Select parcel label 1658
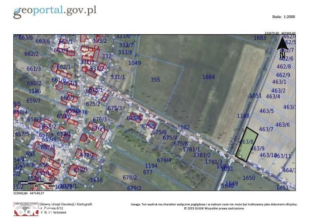Viewport: 311px width, 219px height. tap(96, 180)
